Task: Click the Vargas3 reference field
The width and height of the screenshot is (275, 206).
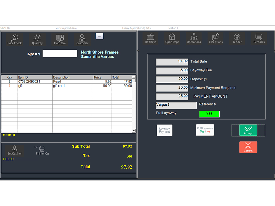Action: [176, 105]
